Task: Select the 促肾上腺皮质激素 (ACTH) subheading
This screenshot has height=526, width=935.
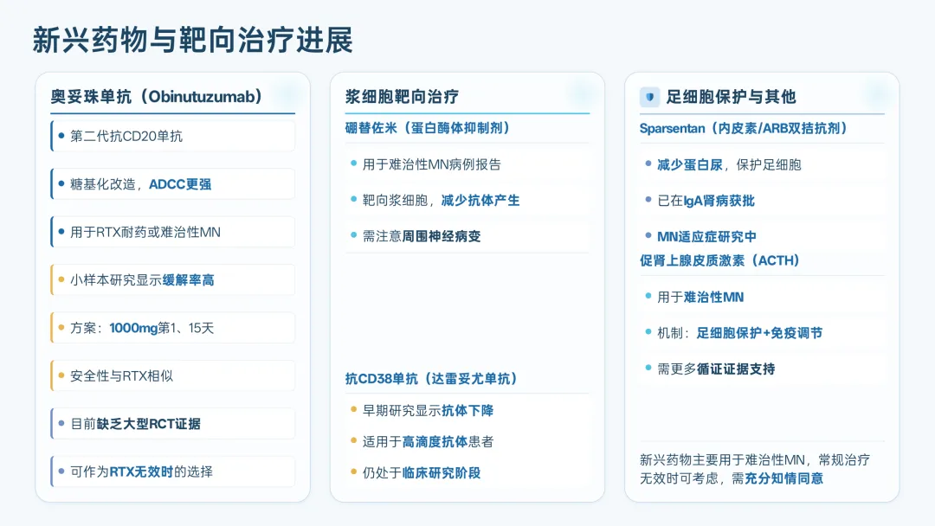Action: (x=719, y=261)
